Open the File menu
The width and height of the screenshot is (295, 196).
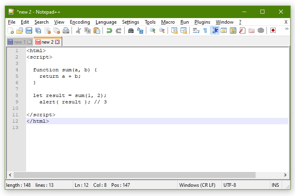pyautogui.click(x=12, y=22)
